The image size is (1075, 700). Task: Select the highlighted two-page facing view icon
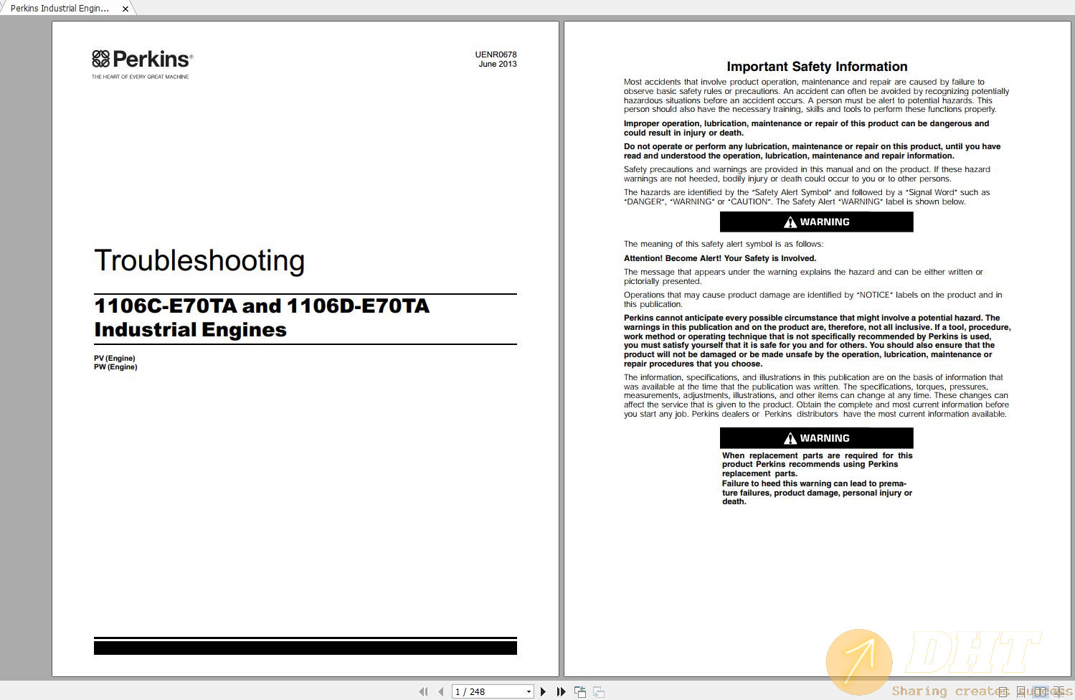(x=1040, y=691)
